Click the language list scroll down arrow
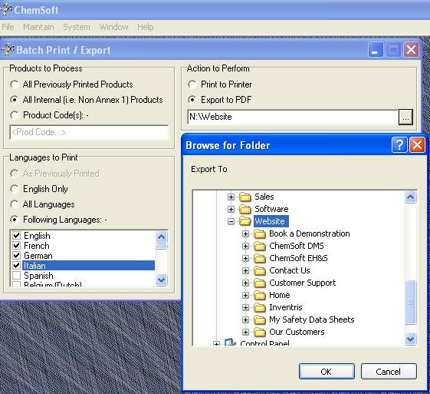 [161, 280]
